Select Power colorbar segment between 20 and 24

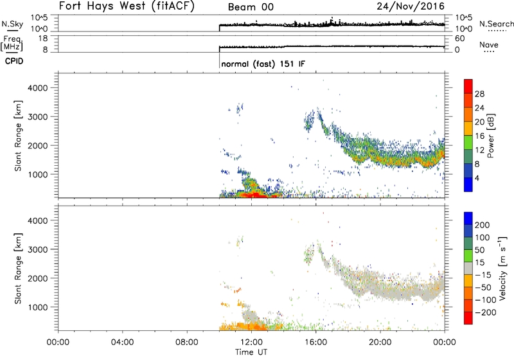(x=468, y=114)
